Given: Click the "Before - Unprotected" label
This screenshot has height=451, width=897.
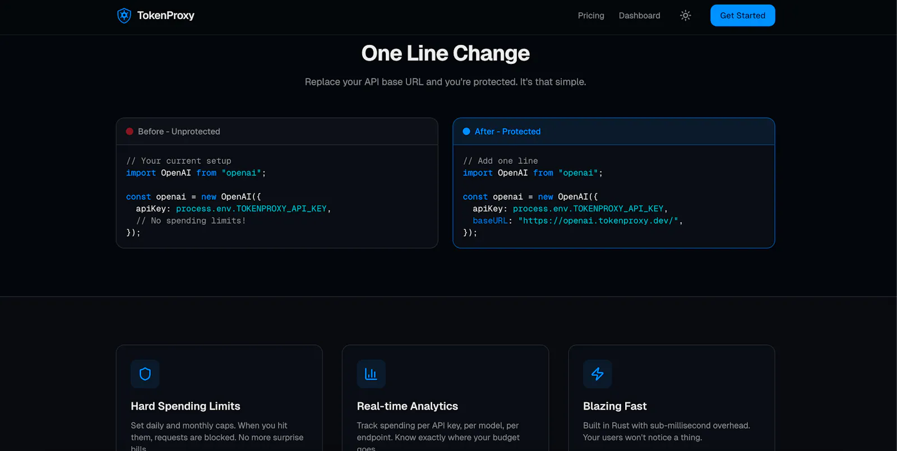Looking at the screenshot, I should tap(179, 131).
